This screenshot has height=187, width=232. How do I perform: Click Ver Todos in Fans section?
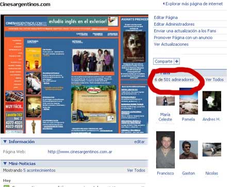(214, 80)
